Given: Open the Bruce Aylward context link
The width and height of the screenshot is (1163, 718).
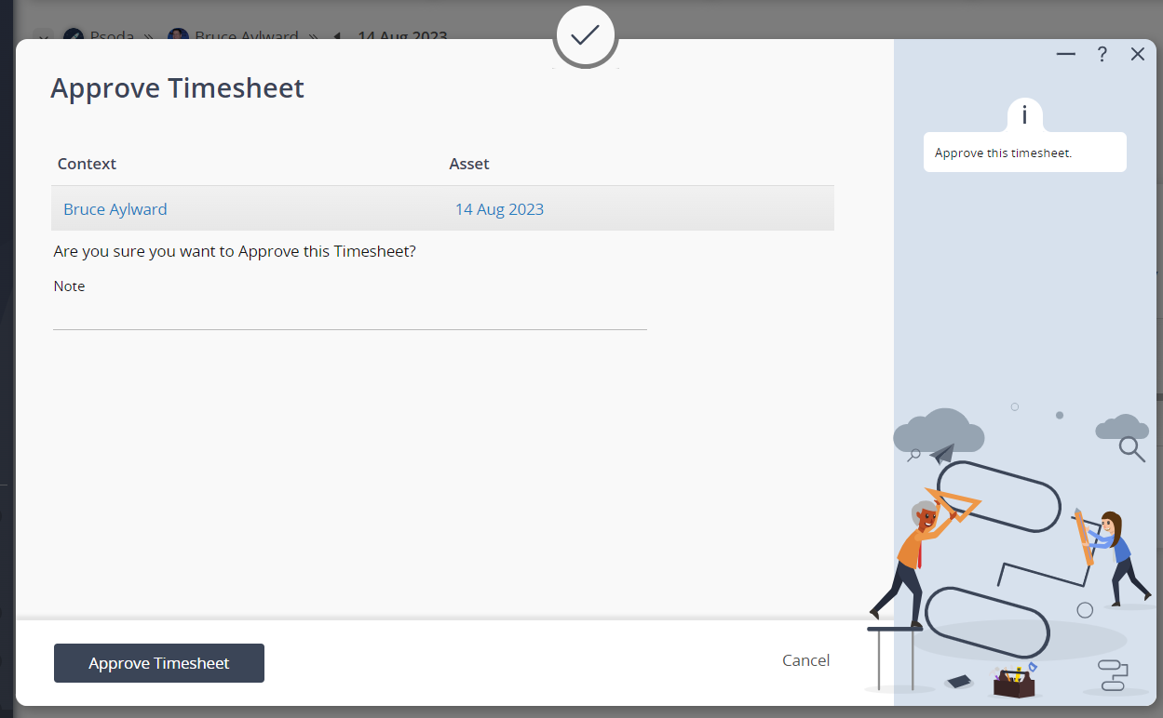Looking at the screenshot, I should [115, 209].
